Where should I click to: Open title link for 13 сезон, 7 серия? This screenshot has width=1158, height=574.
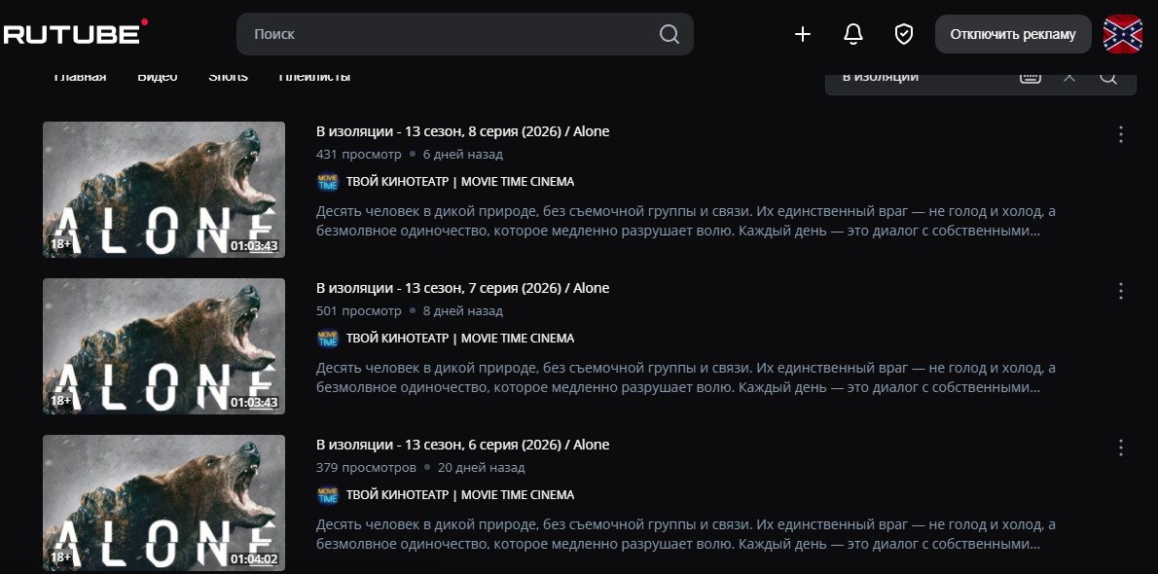(463, 288)
